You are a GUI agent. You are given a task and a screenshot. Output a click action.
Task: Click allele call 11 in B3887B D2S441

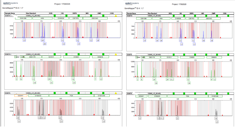point(140,118)
